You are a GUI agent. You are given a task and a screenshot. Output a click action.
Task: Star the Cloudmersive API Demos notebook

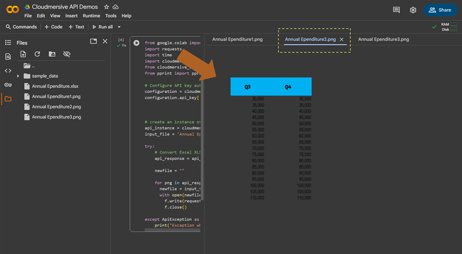[x=106, y=7]
